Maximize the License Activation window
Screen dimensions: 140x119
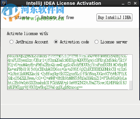tap(129, 3)
